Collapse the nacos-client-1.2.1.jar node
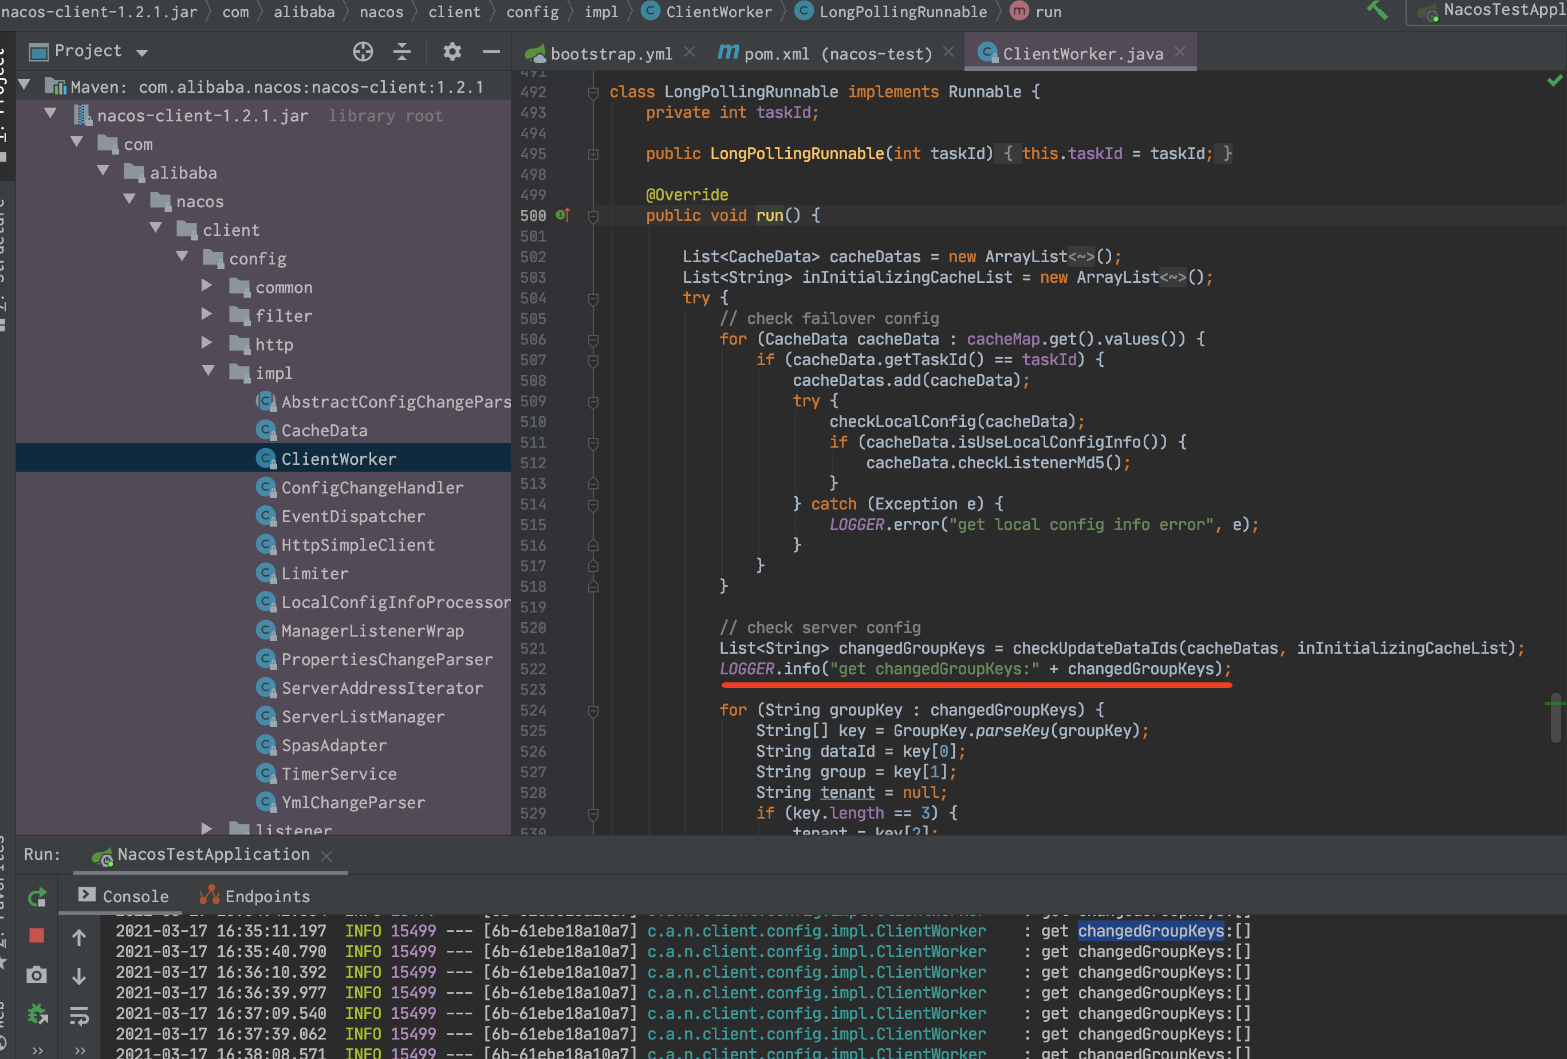Screen dimensions: 1567x1059 pos(50,113)
